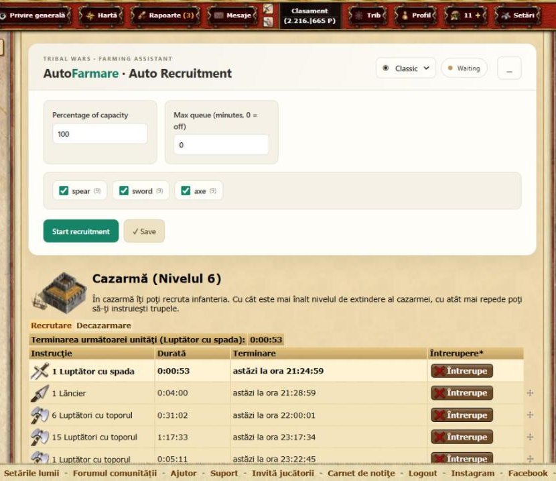Screen dimensions: 556x481
Task: Open the Forumul comunității link
Action: click(x=115, y=473)
